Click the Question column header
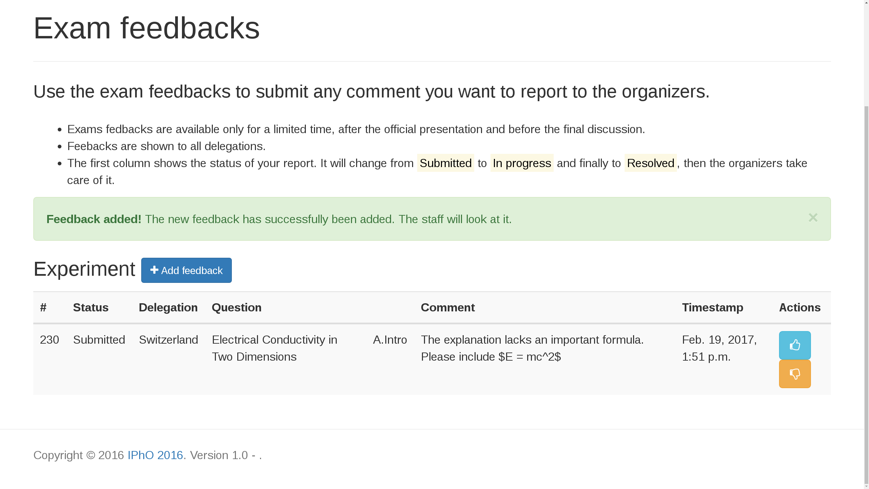Screen dimensions: 869x489 [x=237, y=307]
